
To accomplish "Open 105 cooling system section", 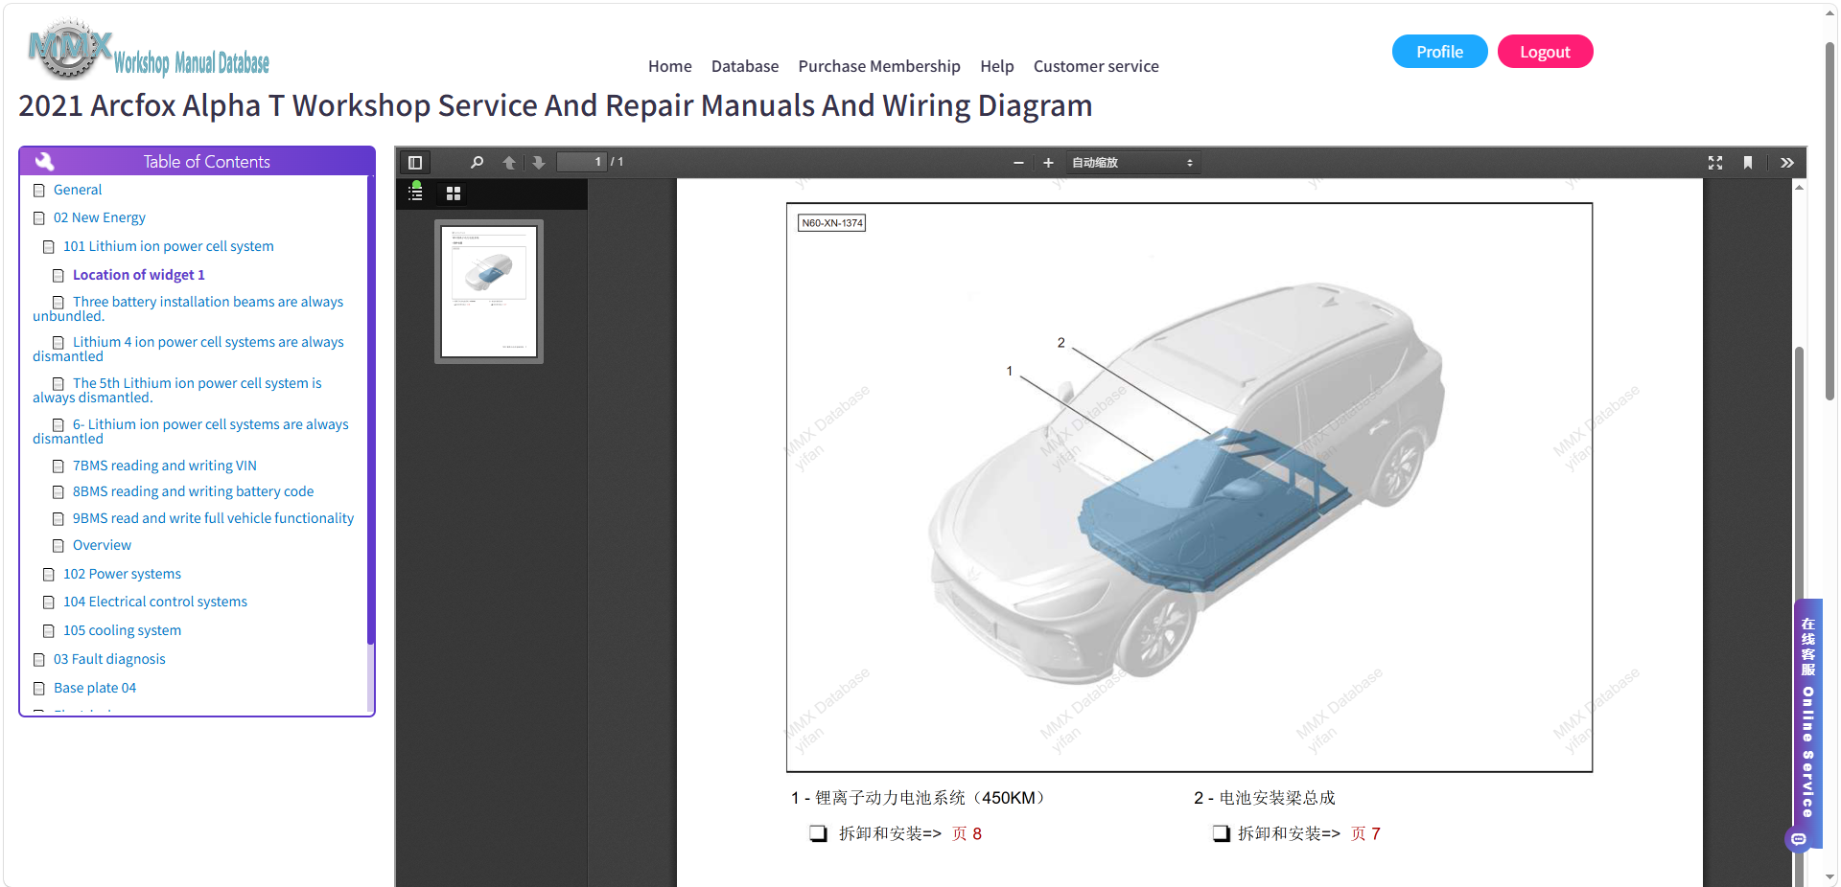I will point(122,630).
